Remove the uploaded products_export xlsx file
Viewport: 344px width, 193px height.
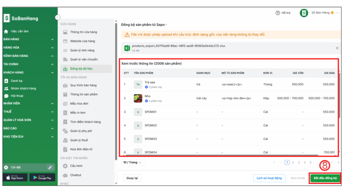pyautogui.click(x=337, y=48)
